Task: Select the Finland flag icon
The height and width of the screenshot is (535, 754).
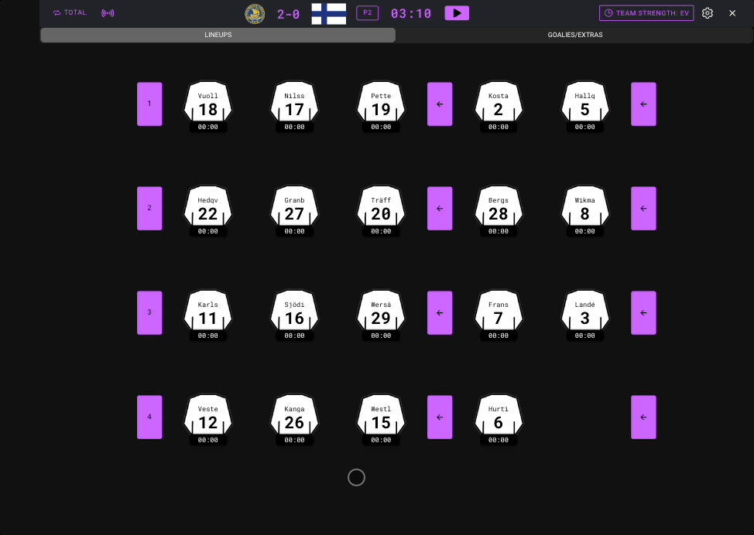Action: [328, 13]
